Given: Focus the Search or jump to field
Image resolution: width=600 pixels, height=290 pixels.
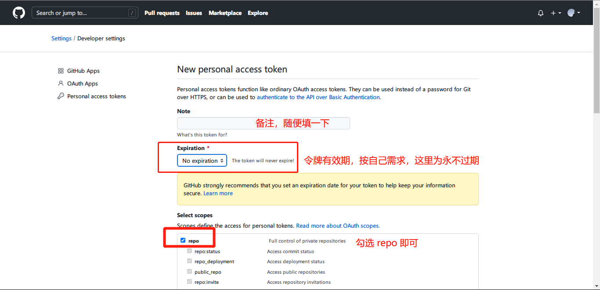Looking at the screenshot, I should (x=85, y=13).
